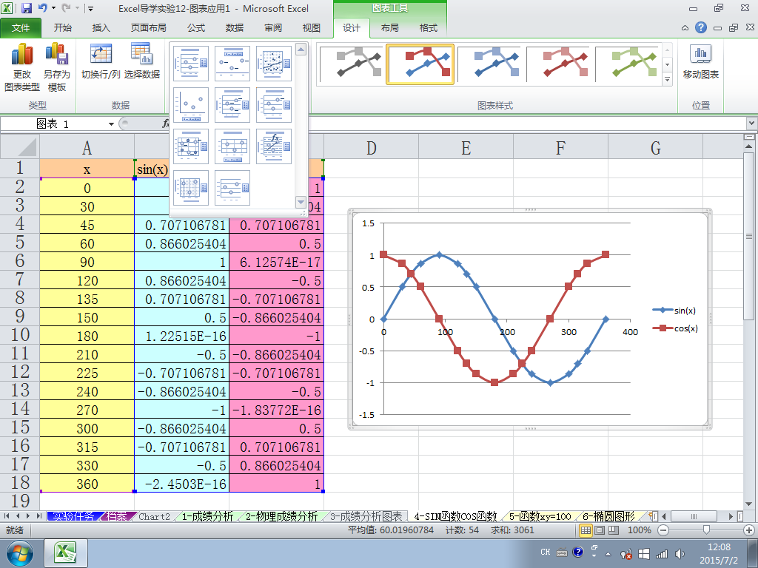Click the horizontal scrollbar thumb
This screenshot has height=568, width=758.
(x=694, y=516)
